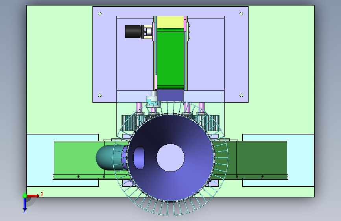Click the bottom-left mounting hole of lavender plate

100,95
